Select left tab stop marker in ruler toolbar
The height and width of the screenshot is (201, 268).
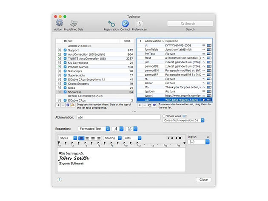[x=168, y=138]
